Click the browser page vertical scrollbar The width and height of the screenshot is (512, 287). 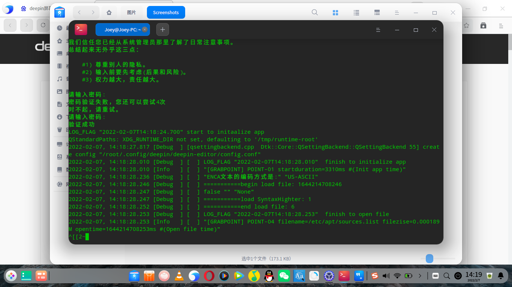point(510,42)
